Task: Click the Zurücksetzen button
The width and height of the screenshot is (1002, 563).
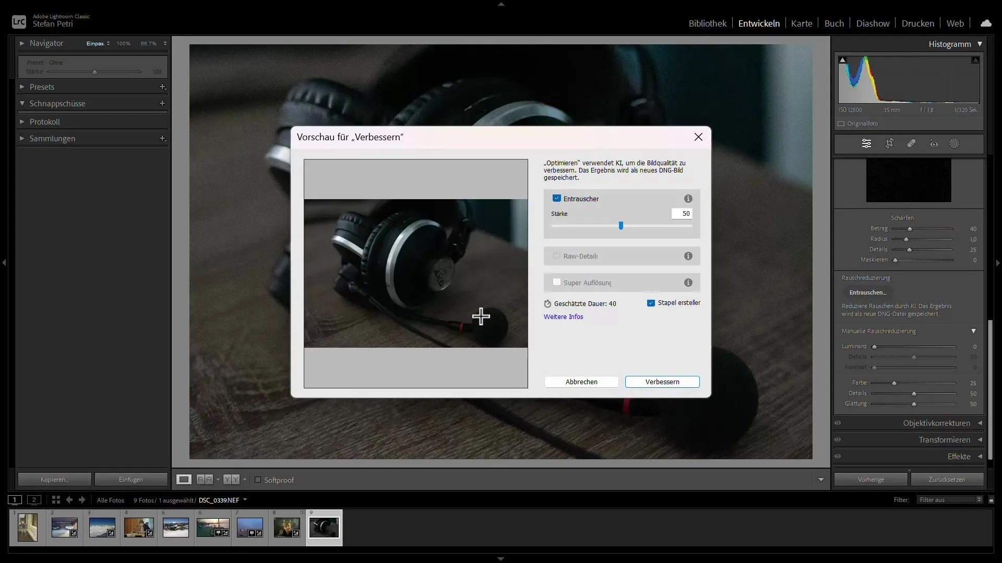Action: click(946, 480)
